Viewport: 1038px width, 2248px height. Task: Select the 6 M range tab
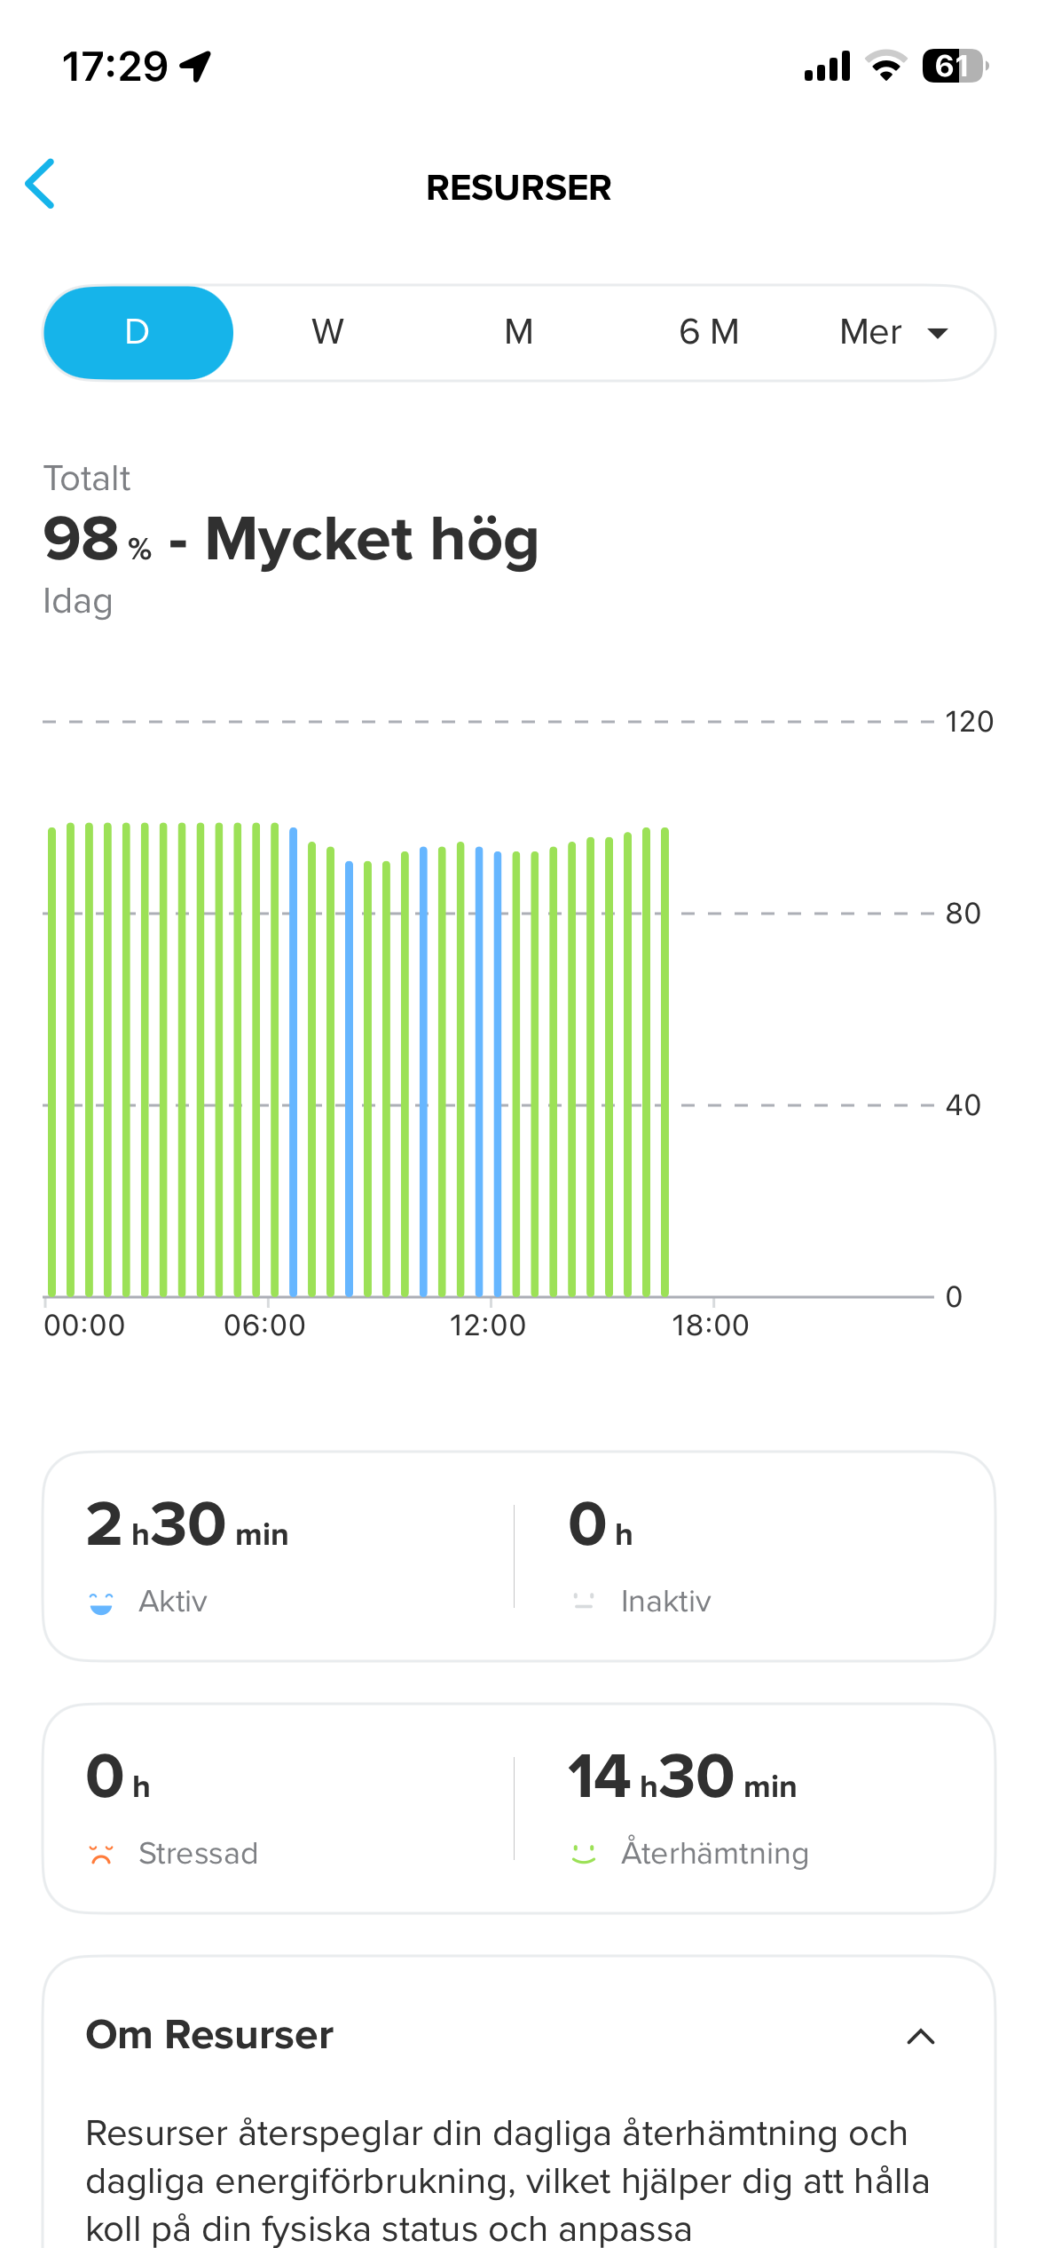(709, 332)
